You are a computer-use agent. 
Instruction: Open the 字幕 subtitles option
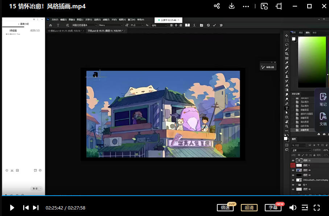pos(273,208)
